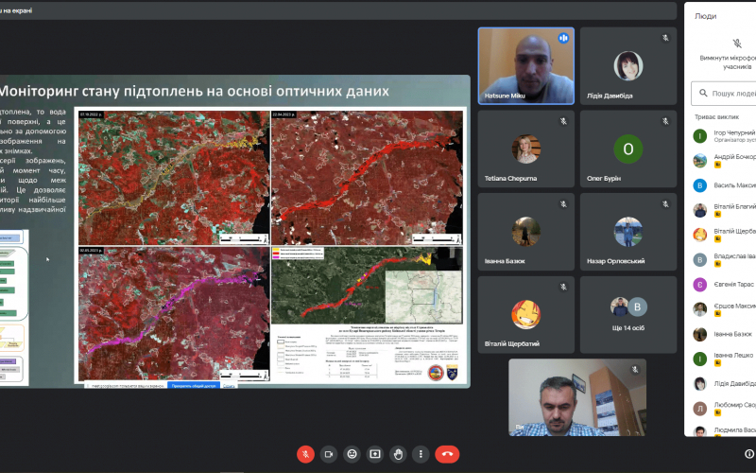Click brown 'Л' avatar of Любомир
Screen dimensions: 756x473
[x=700, y=409]
